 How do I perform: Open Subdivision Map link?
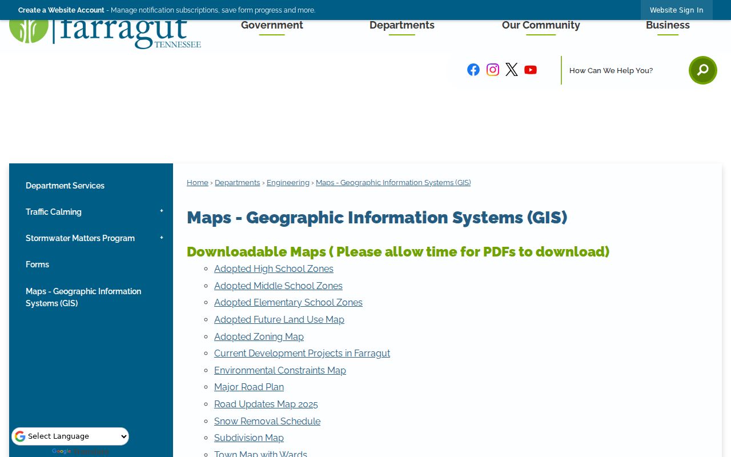click(249, 438)
